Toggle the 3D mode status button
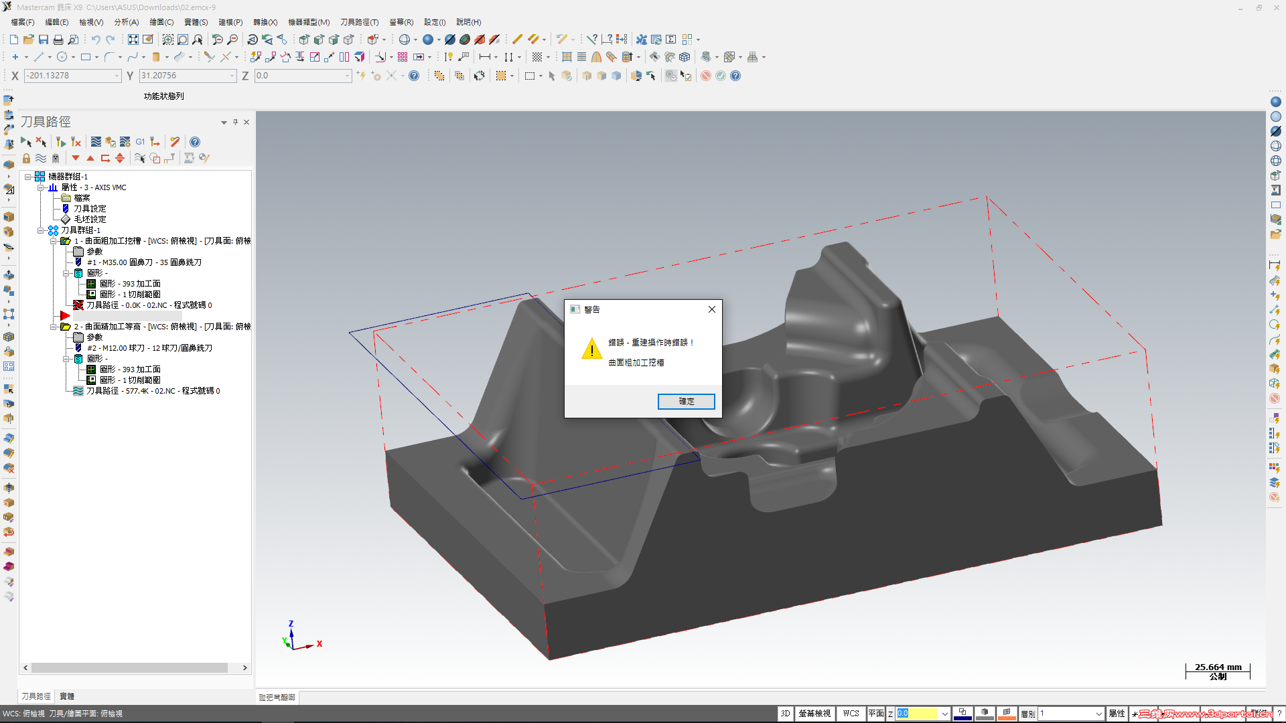 point(785,714)
